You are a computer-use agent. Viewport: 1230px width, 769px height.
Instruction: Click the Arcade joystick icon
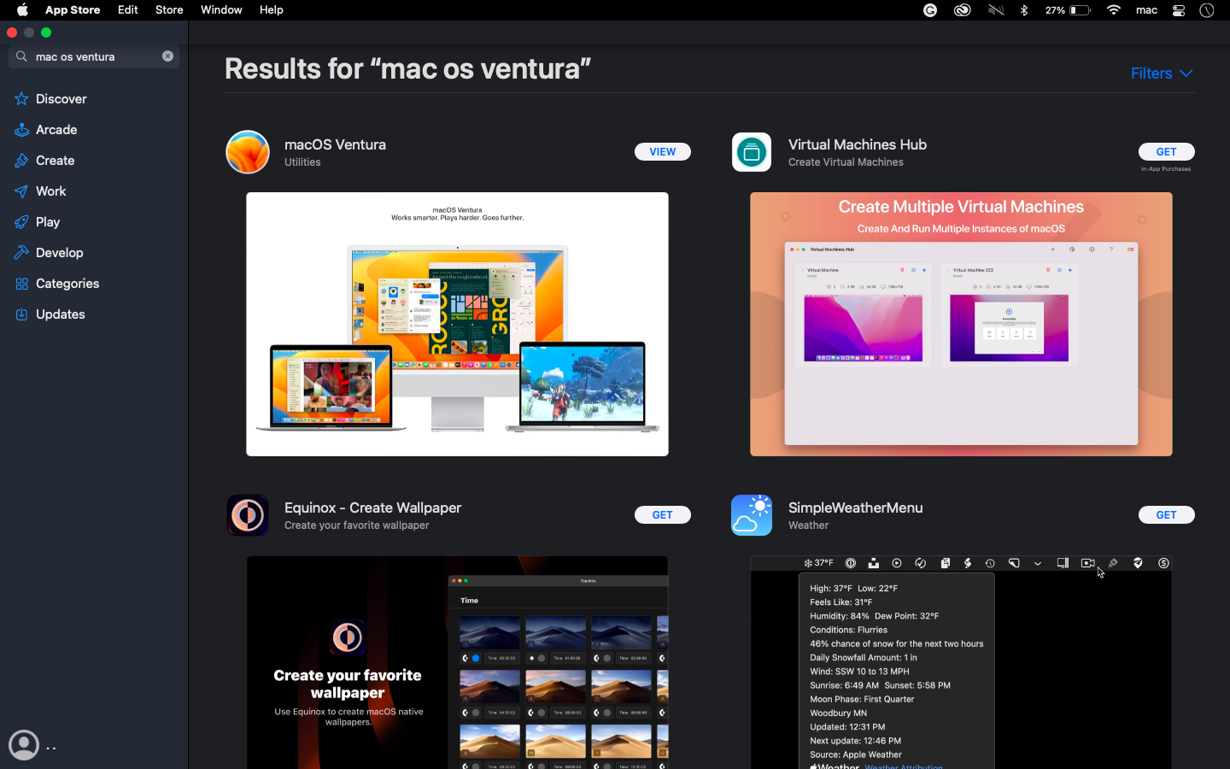point(21,130)
